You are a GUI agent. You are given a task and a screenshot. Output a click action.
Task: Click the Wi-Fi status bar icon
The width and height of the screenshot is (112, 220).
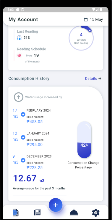point(93,10)
